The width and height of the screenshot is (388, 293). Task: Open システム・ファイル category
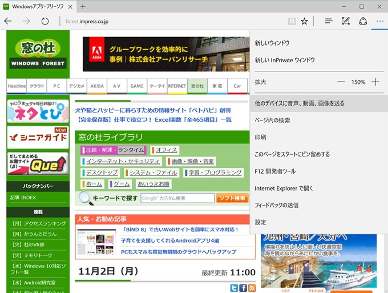(x=151, y=172)
